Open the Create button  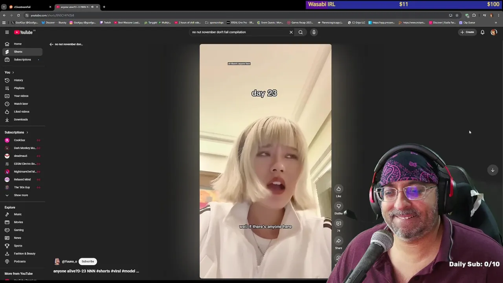pyautogui.click(x=468, y=32)
